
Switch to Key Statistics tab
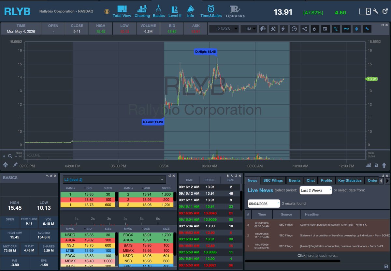(350, 180)
